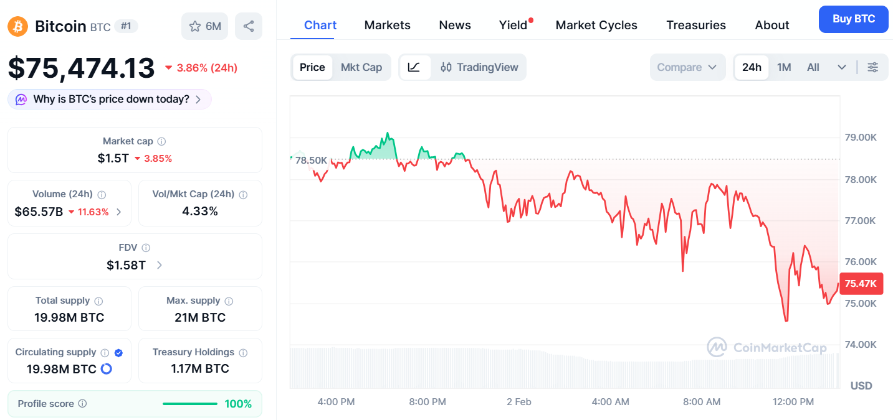Click the Market cap info icon
The height and width of the screenshot is (420, 893).
coord(161,142)
